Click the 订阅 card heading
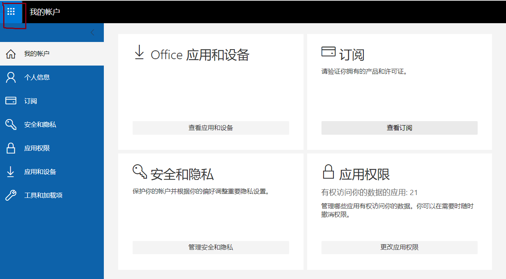Screen dimensions: 506x279 tap(352, 55)
